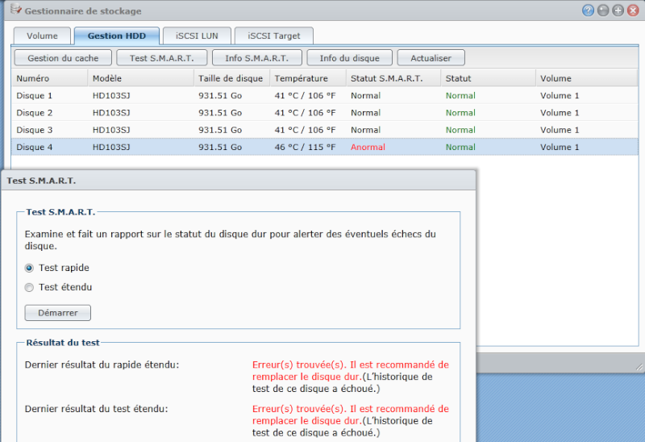Click 'Dernier résultat du test étendu:' label
The height and width of the screenshot is (442, 645).
point(96,409)
